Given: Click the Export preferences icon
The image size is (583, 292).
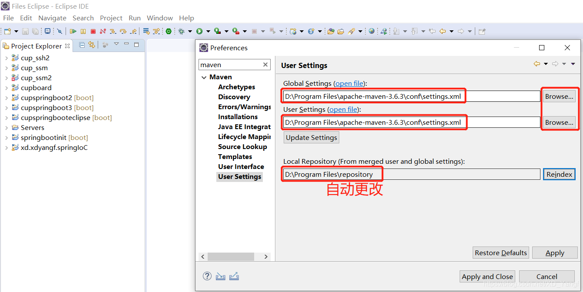Looking at the screenshot, I should tap(234, 276).
